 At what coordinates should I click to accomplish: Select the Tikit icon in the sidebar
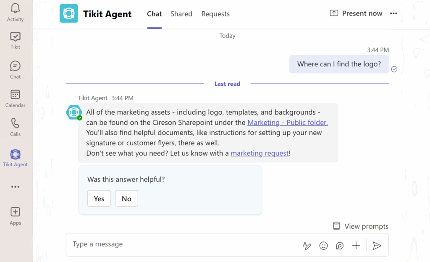pyautogui.click(x=15, y=40)
